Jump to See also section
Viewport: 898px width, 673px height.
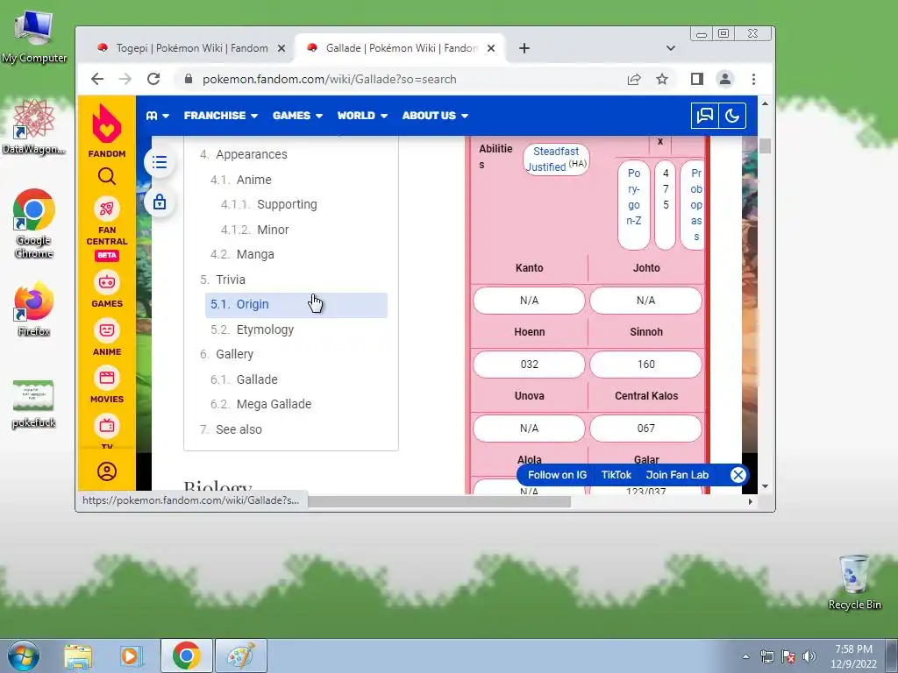coord(239,429)
